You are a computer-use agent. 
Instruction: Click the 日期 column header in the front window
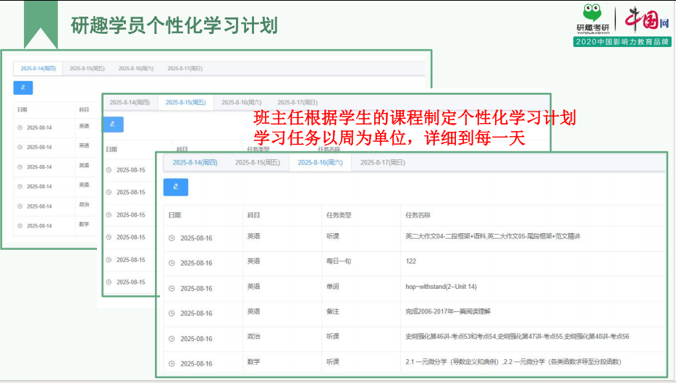pos(174,215)
